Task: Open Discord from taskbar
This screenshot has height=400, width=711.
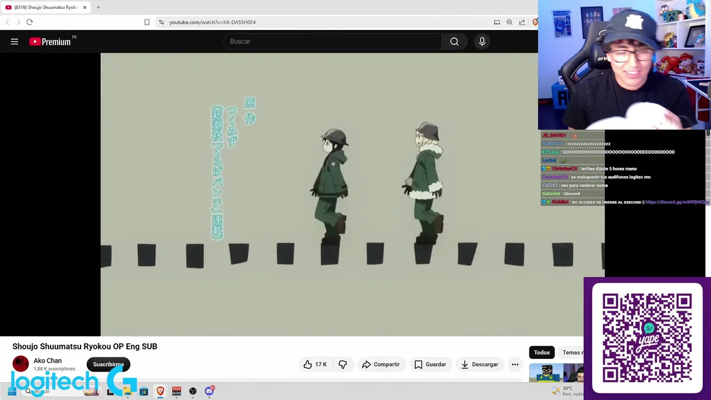Action: tap(209, 391)
